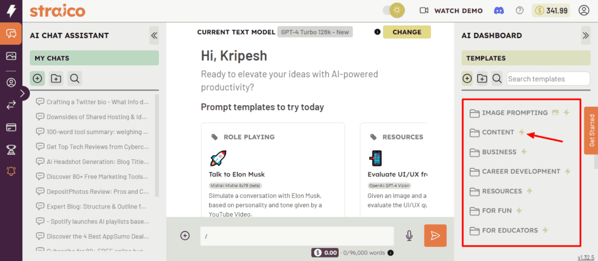The height and width of the screenshot is (261, 598).
Task: Open the Image Prompting templates folder
Action: click(514, 113)
